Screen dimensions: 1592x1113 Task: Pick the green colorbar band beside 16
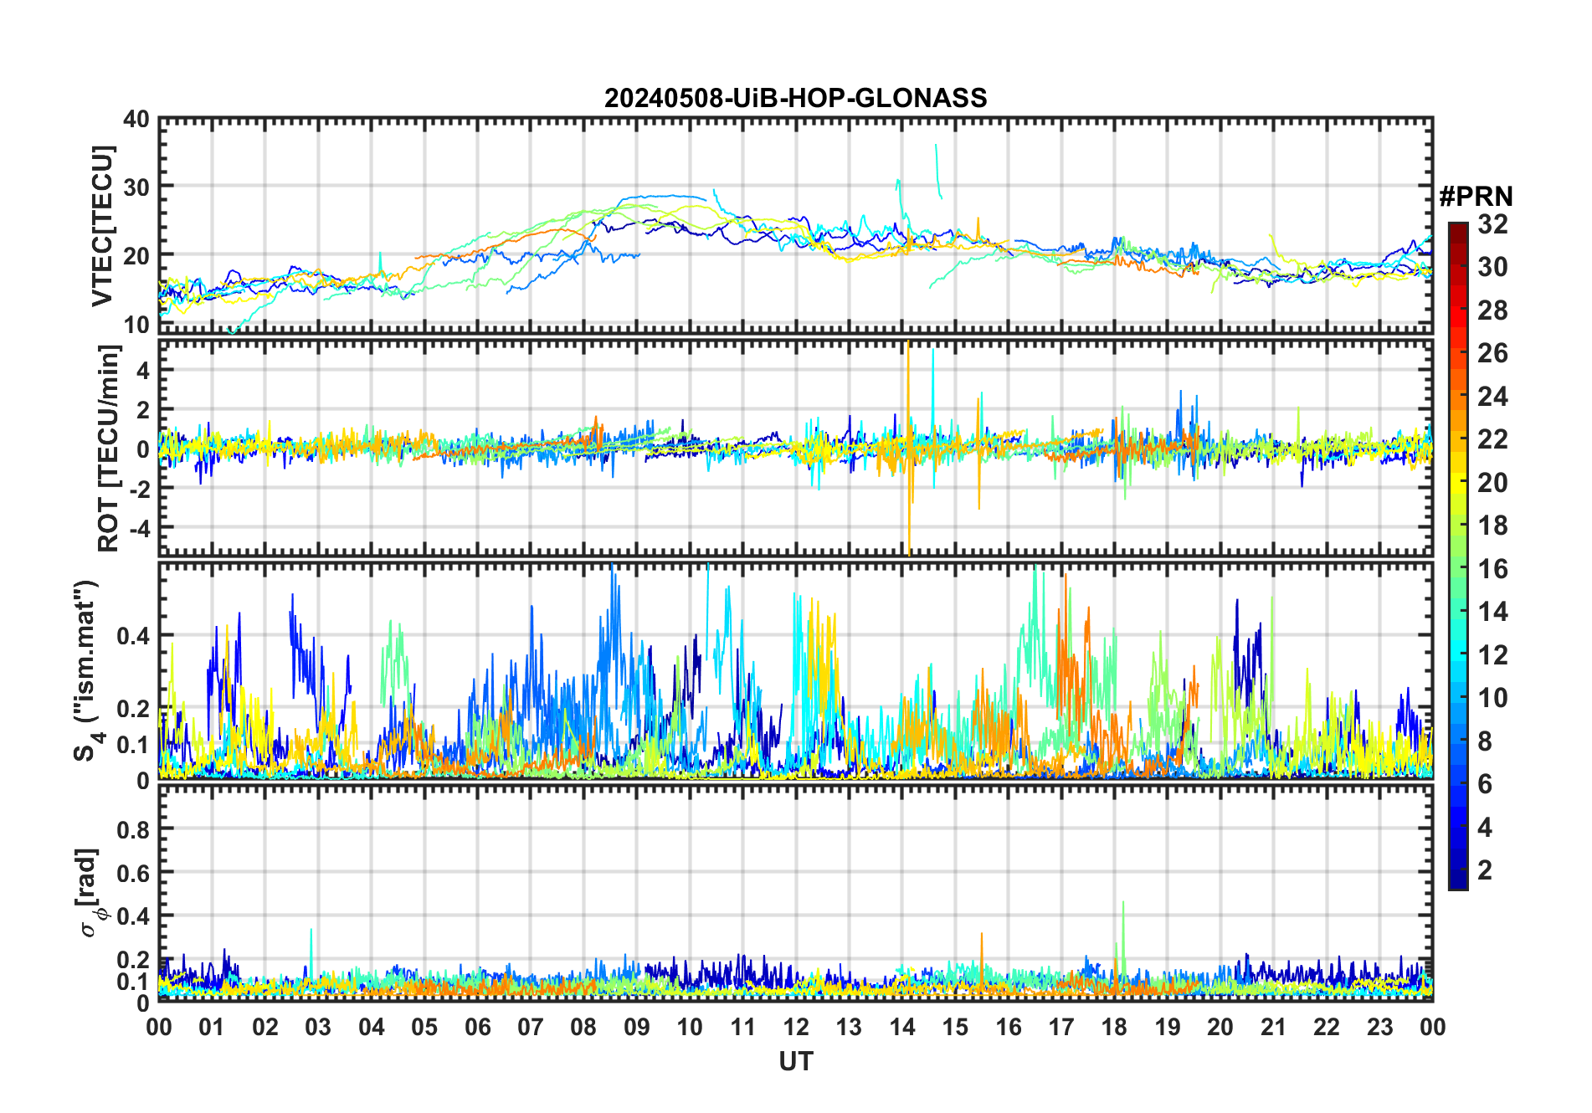[x=1458, y=569]
